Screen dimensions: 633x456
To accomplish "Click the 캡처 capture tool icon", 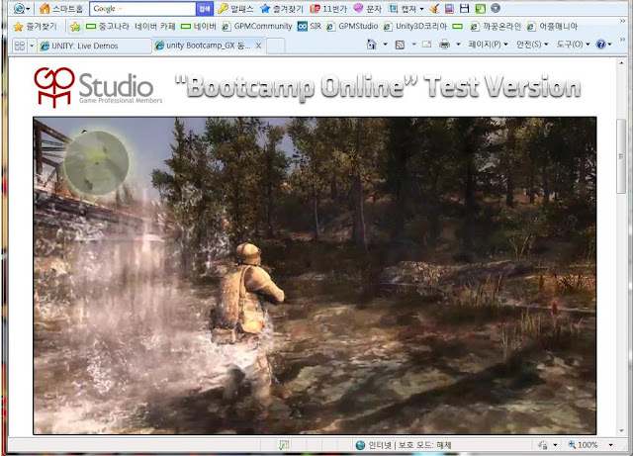I will tap(393, 8).
